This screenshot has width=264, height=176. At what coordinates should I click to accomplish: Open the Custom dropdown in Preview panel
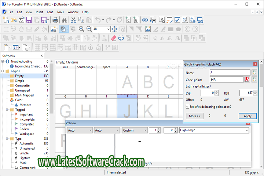(145, 130)
